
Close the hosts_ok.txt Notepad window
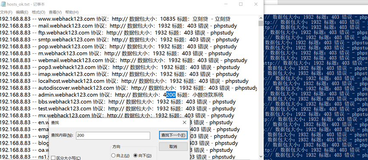pos(256,4)
